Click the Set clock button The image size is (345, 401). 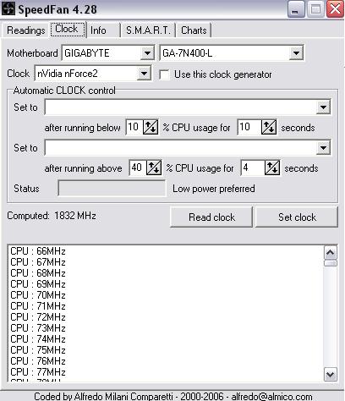click(297, 217)
